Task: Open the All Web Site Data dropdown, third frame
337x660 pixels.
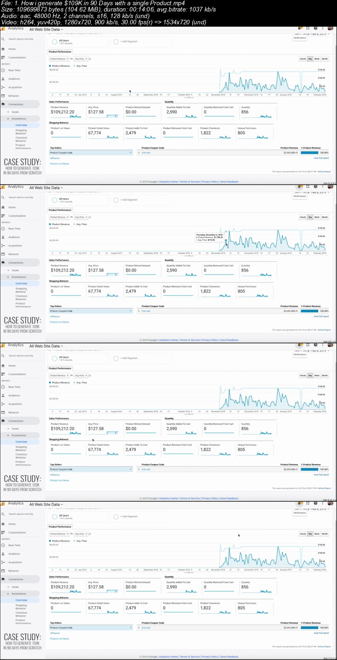Action: coord(46,346)
